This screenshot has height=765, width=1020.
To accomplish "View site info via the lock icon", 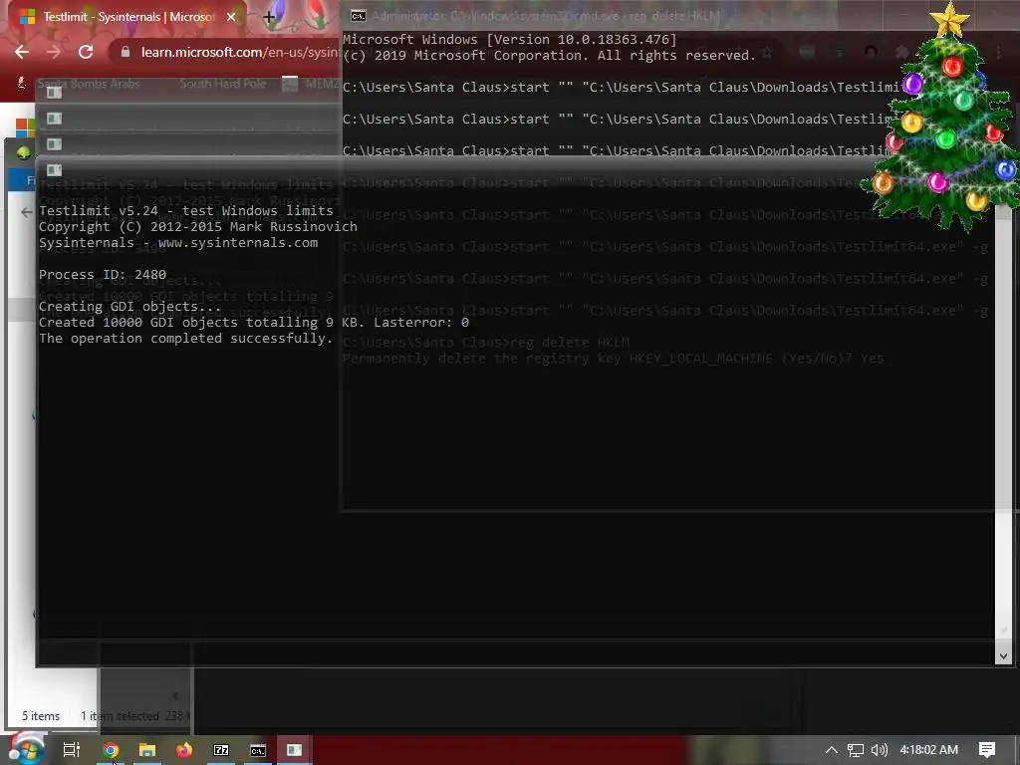I will 126,52.
